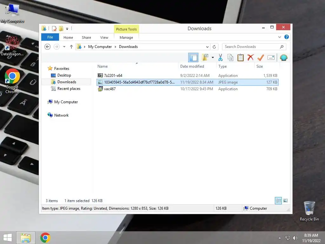This screenshot has height=244, width=325.
Task: Expand the arrow after My Computer breadcrumb
Action: (116, 47)
